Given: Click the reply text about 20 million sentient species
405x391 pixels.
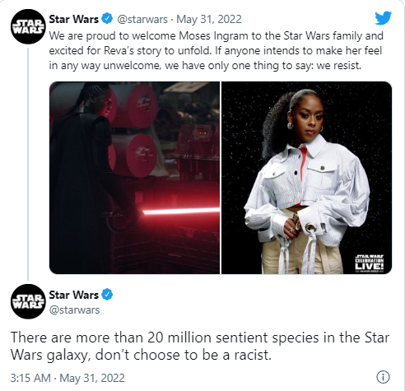Looking at the screenshot, I should pos(200,347).
